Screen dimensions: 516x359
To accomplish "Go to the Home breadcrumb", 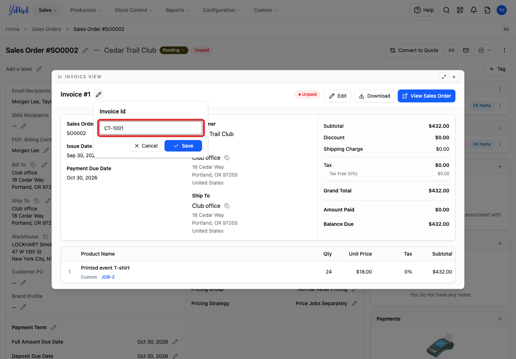I will (13, 29).
